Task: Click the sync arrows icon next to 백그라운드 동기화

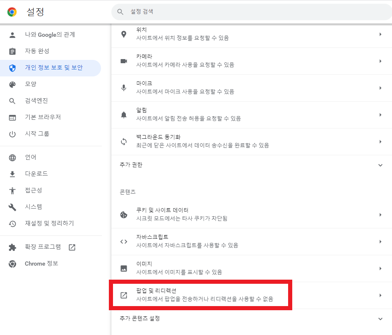Action: click(123, 141)
